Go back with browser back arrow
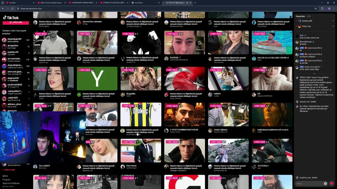Screen dimensions: 337x189 [3, 8]
